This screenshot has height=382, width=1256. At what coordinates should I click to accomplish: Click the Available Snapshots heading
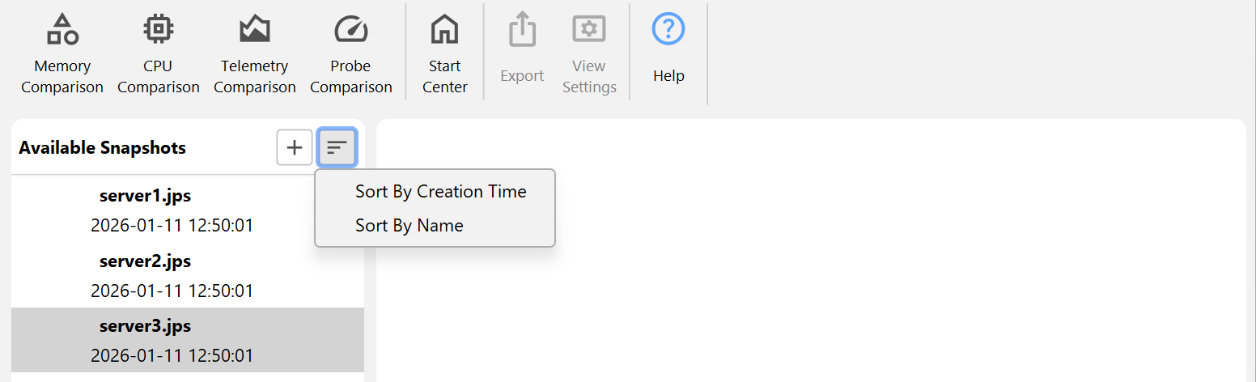tap(103, 148)
